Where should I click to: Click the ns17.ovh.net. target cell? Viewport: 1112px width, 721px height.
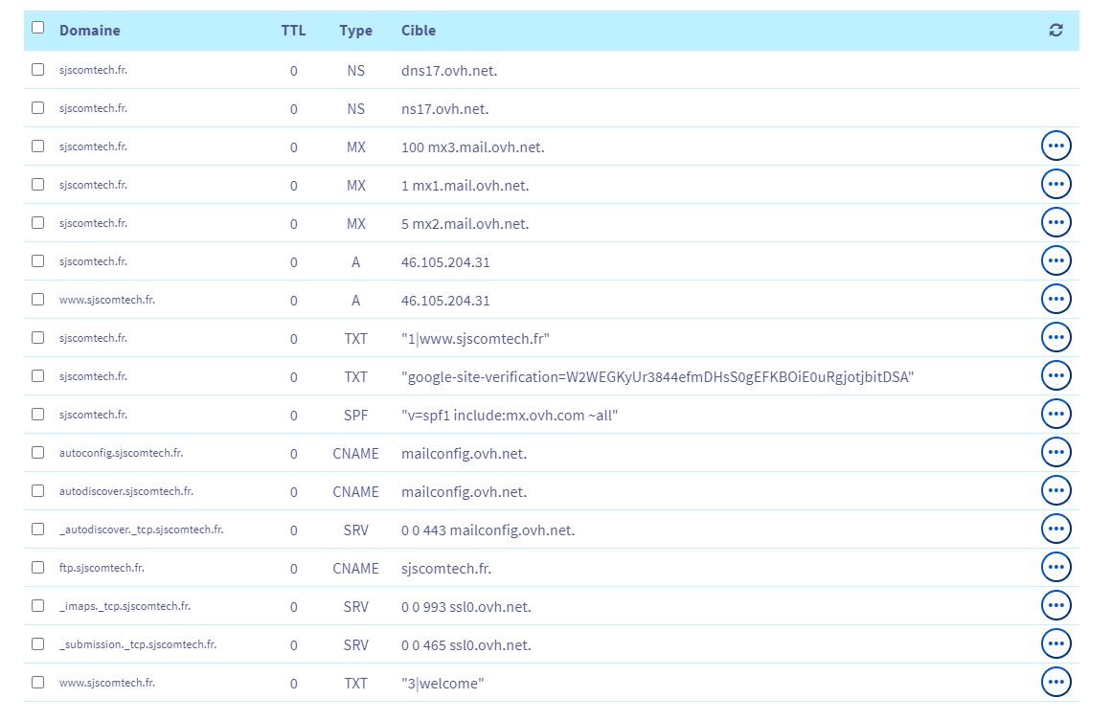445,109
